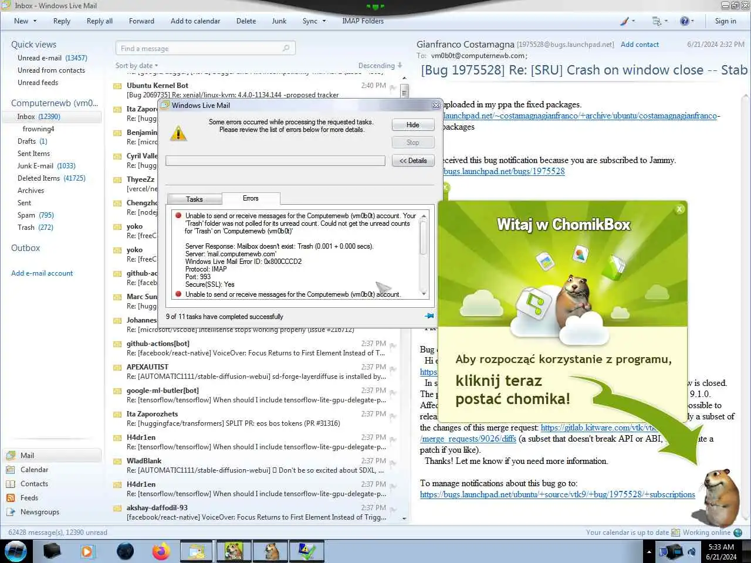Click Add to calendar in toolbar
751x563 pixels.
(x=195, y=21)
